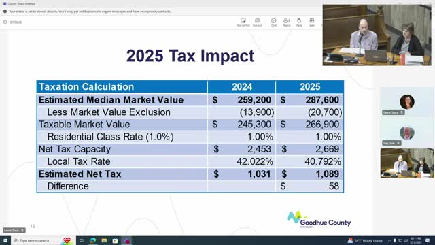This screenshot has width=435, height=245.
Task: Click the Local Tax Rate label
Action: 79,161
